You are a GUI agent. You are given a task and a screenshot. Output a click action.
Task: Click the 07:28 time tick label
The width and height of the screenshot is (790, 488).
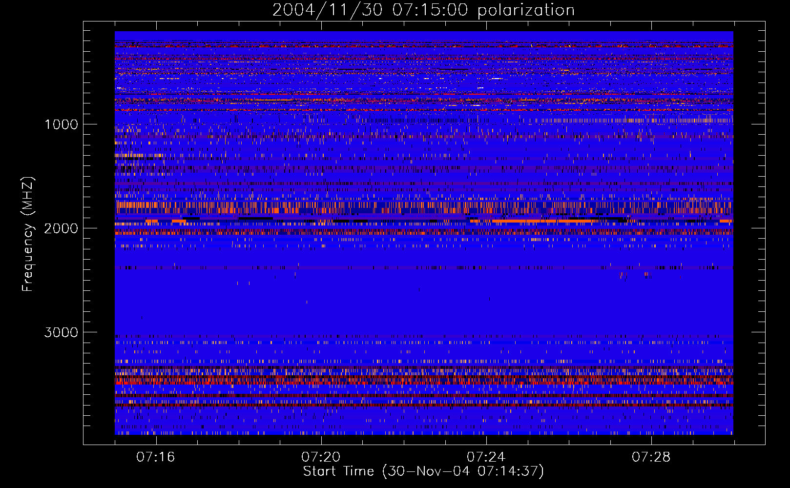651,457
